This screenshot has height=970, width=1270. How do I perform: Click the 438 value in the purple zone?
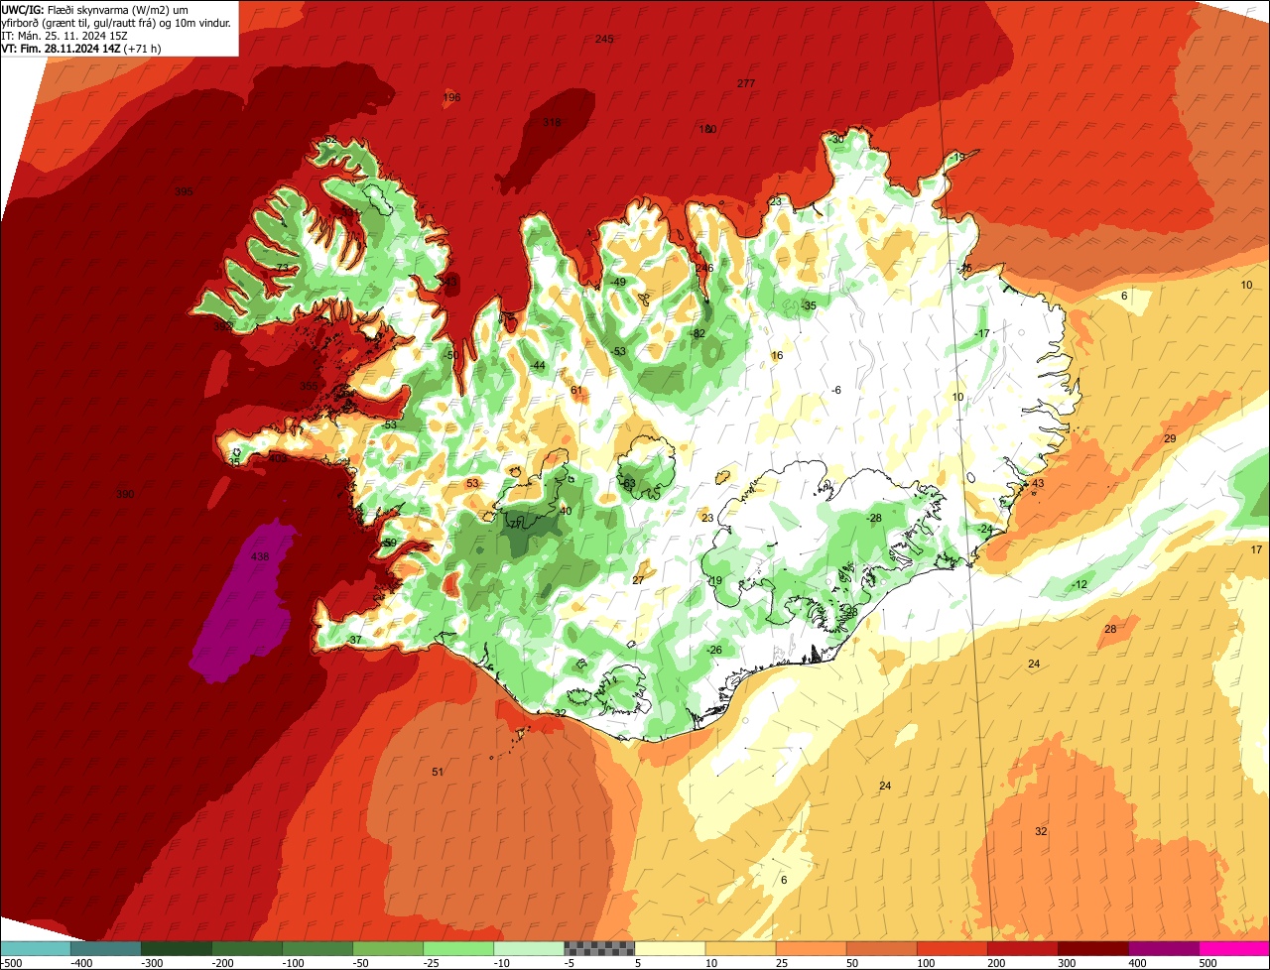(x=260, y=556)
